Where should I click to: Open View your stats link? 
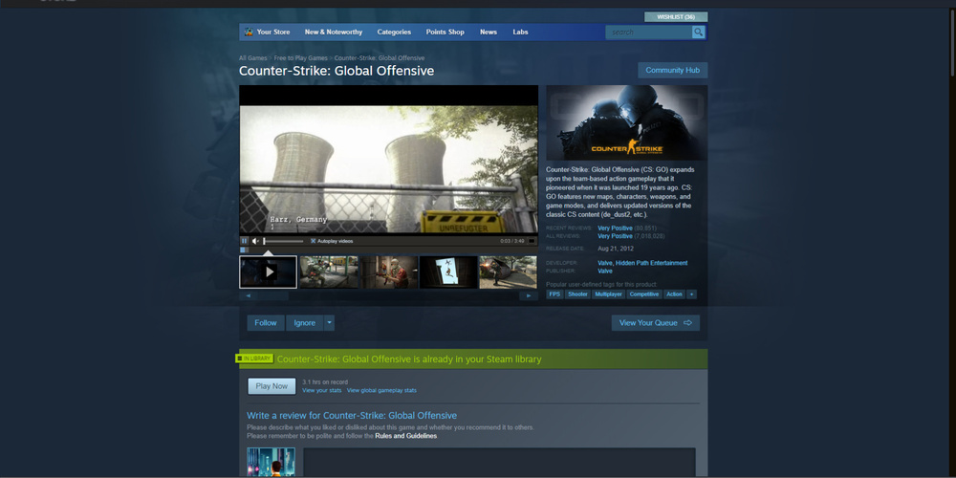[x=322, y=390]
